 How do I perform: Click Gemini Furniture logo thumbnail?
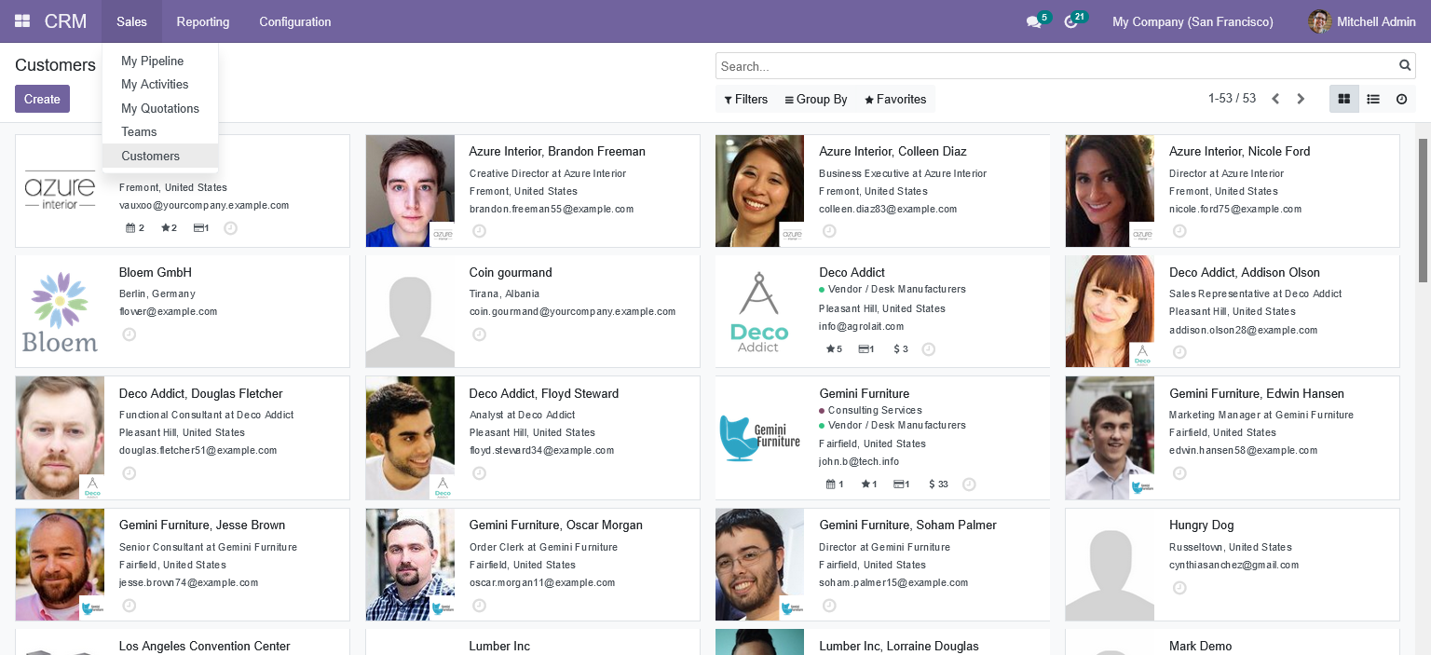pos(760,438)
